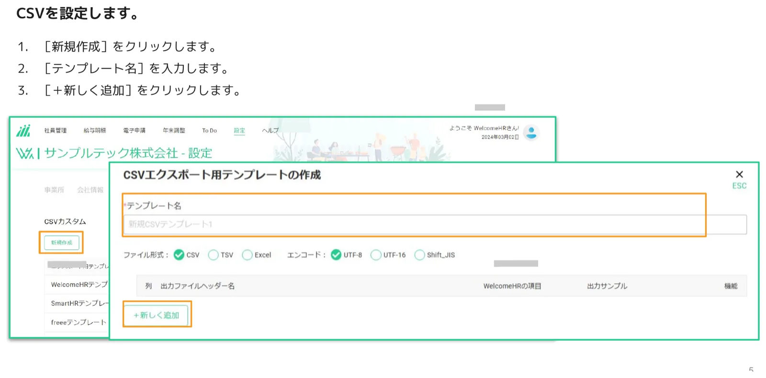Screen dimensions: 766x378
Task: Click the WelcomeHR logo icon in header
Action: coord(23,131)
